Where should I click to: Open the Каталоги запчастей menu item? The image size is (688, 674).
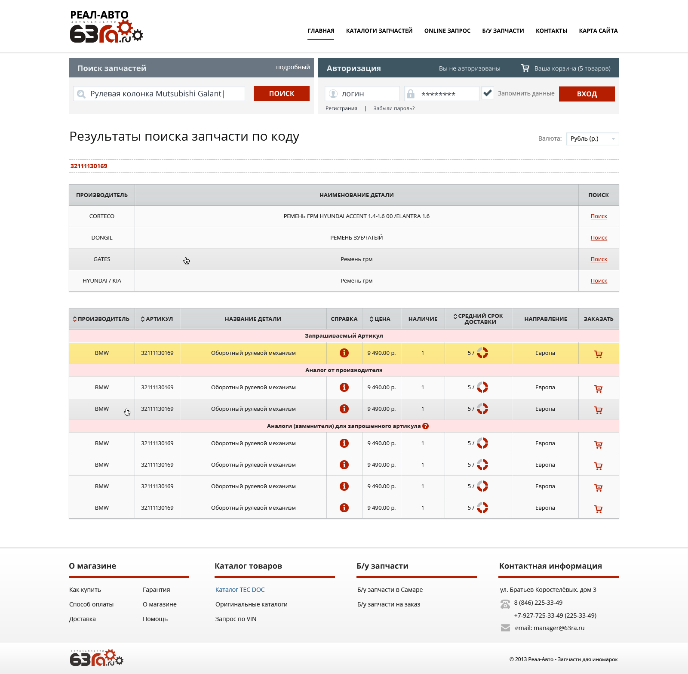coord(379,31)
